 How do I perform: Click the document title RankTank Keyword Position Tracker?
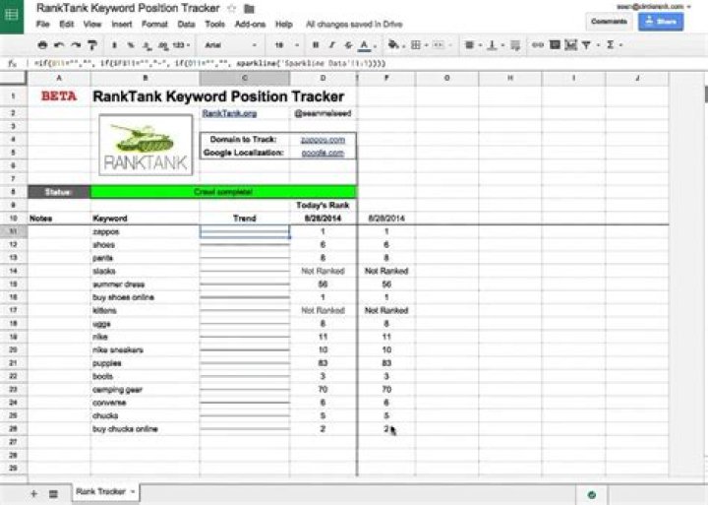coord(128,8)
